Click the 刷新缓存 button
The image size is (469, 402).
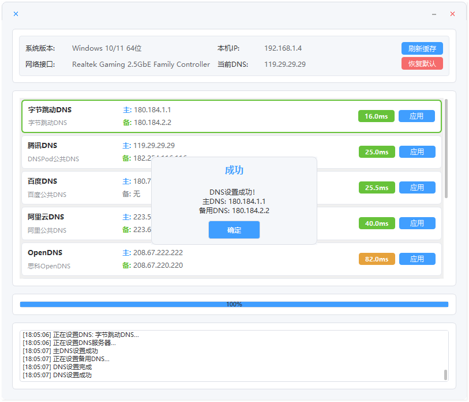click(x=422, y=48)
